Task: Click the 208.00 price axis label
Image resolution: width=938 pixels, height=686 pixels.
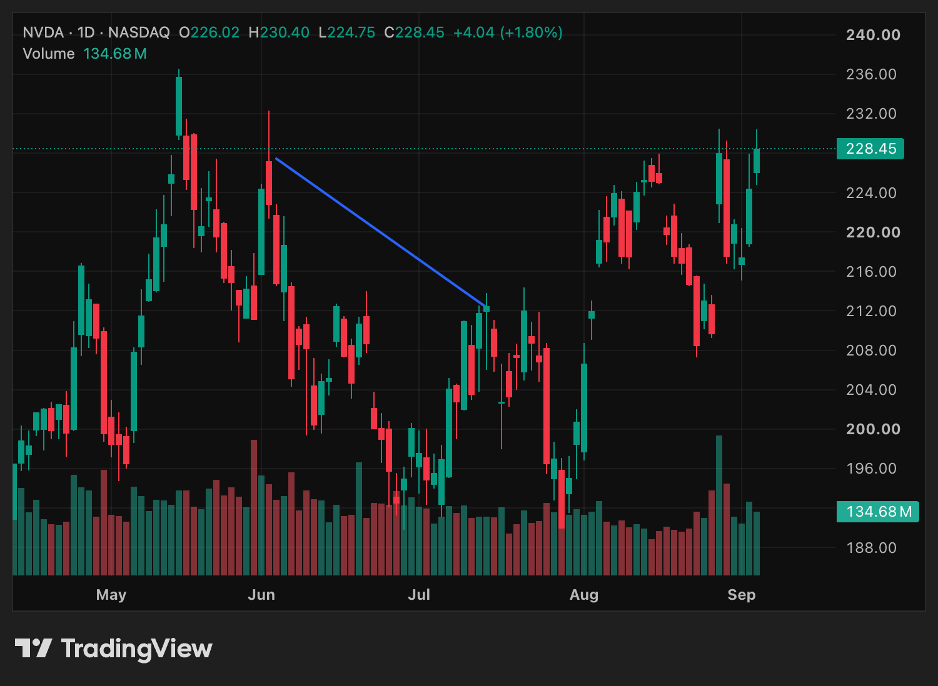Action: click(871, 350)
